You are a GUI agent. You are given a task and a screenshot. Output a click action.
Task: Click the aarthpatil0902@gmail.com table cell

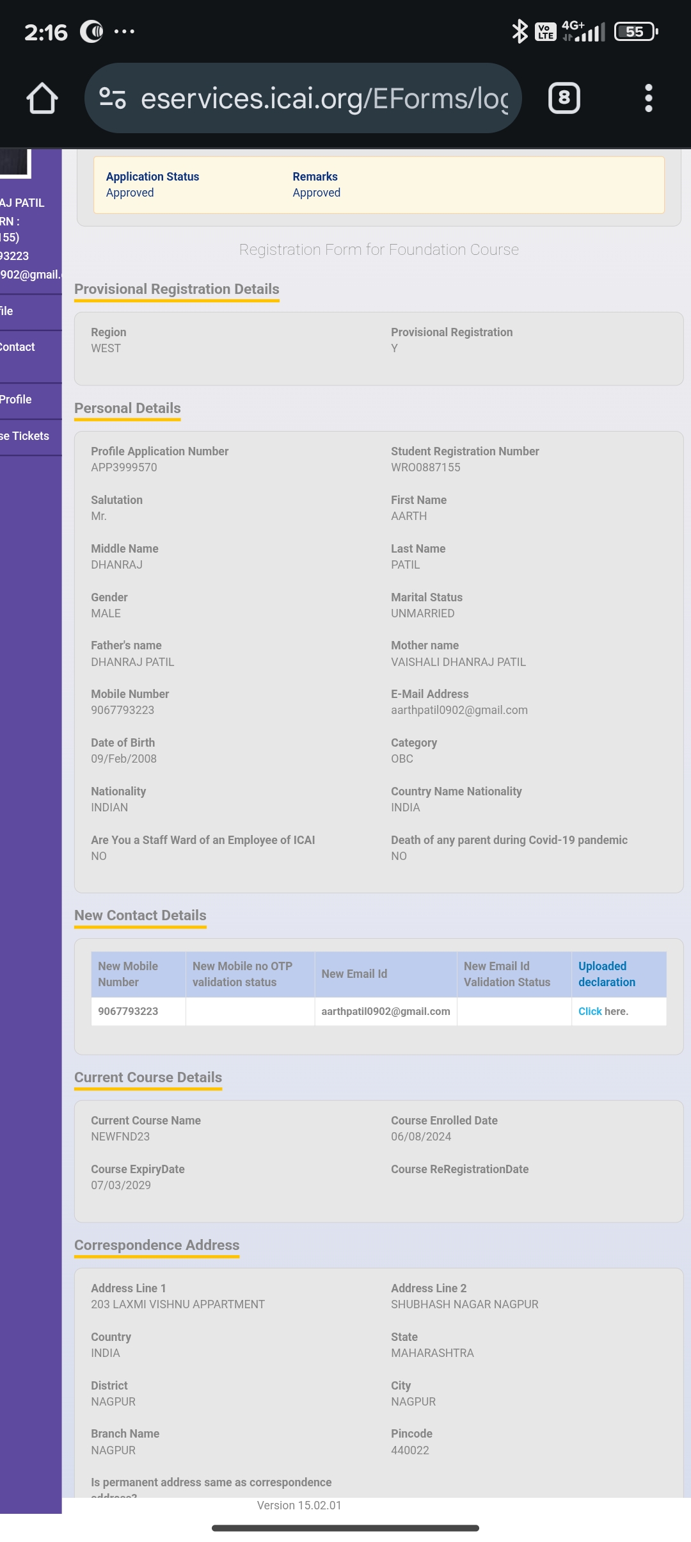click(x=385, y=1011)
